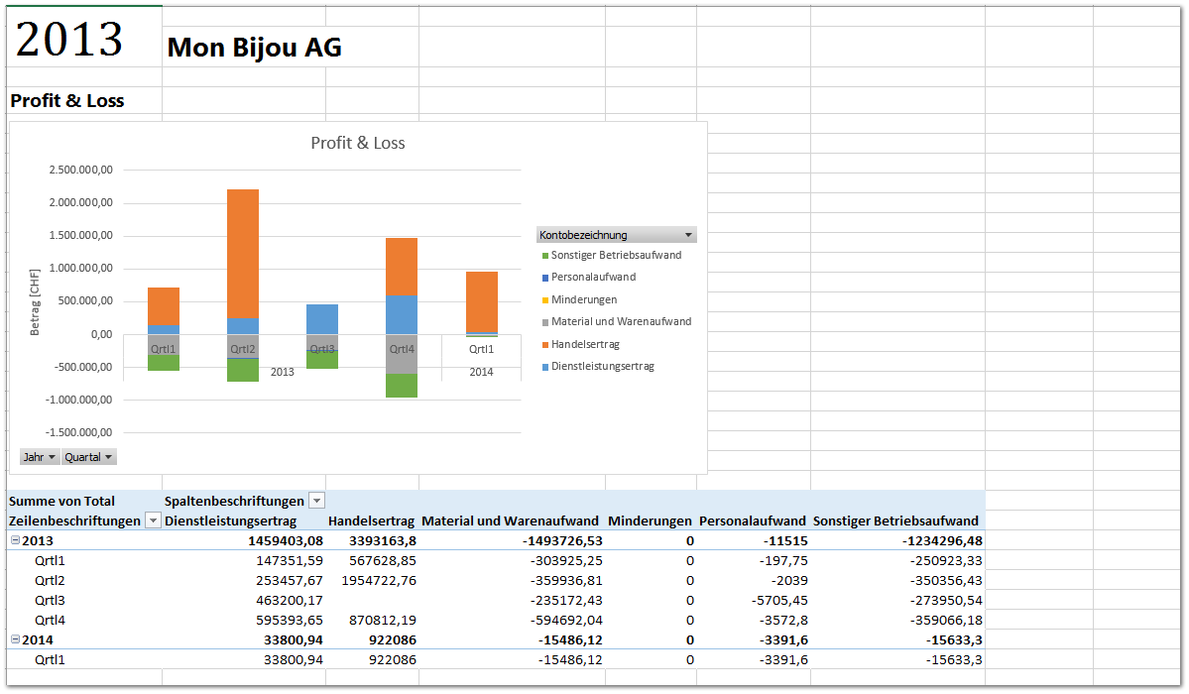Select the Dienstleistungsertrag legend entry
Image resolution: width=1189 pixels, height=694 pixels.
click(602, 366)
